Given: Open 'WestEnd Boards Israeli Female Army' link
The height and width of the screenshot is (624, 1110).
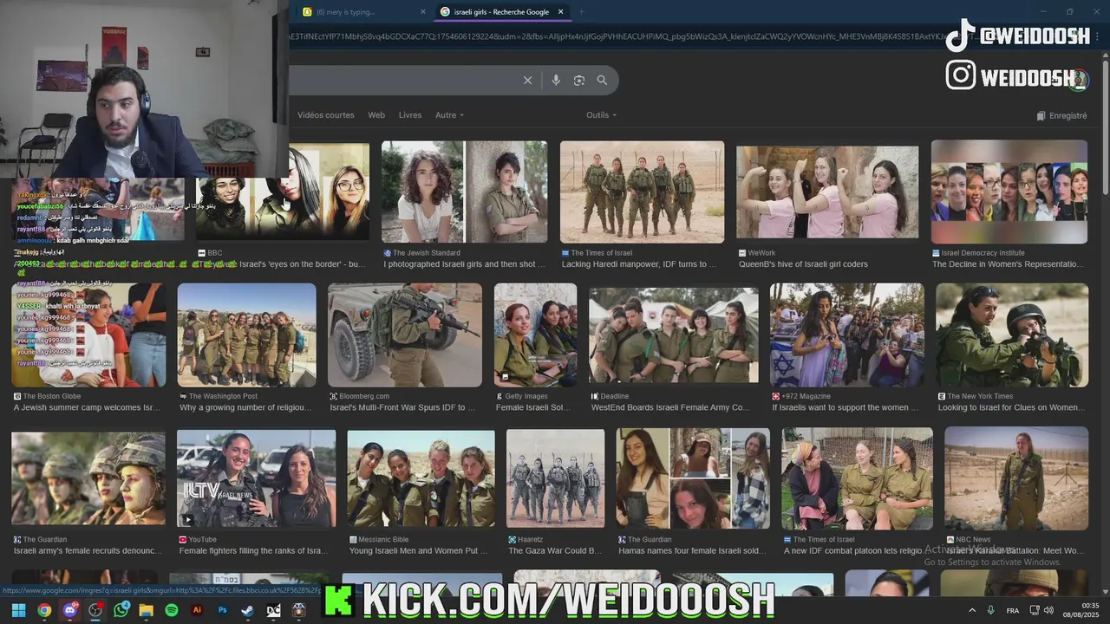Looking at the screenshot, I should click(x=670, y=407).
